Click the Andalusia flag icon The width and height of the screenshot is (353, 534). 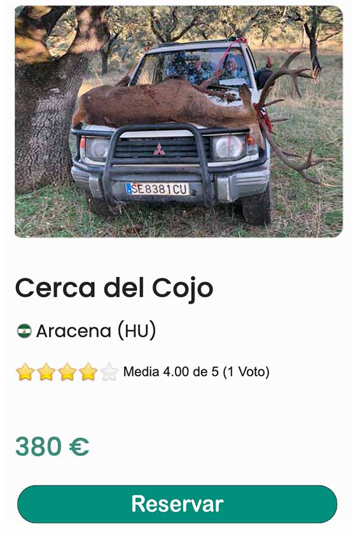pos(24,331)
